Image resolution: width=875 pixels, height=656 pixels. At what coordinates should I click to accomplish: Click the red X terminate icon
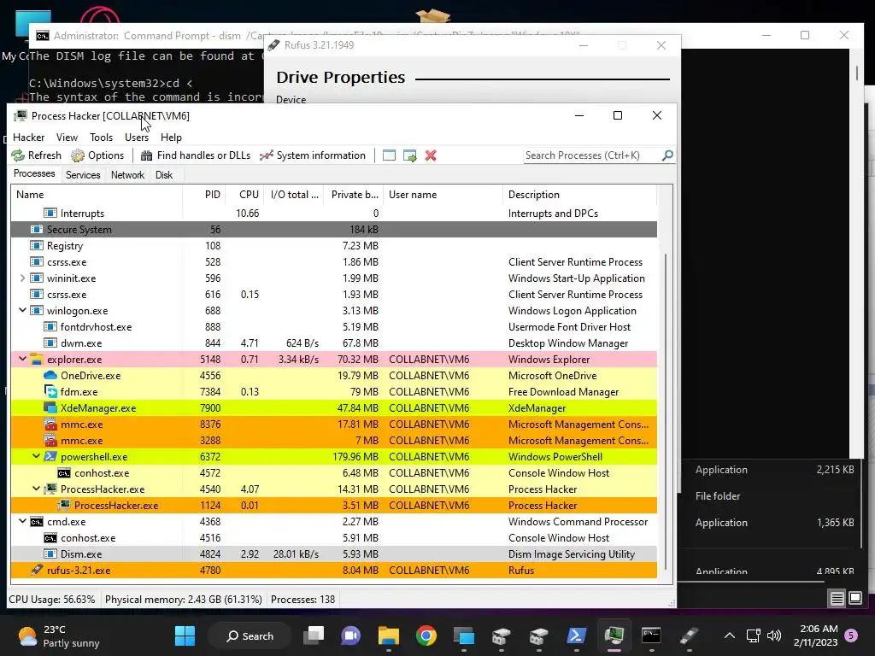click(431, 155)
